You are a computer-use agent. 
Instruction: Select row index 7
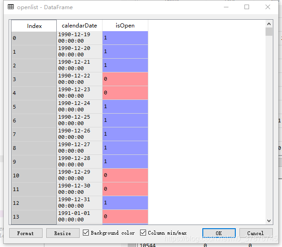pyautogui.click(x=34, y=134)
